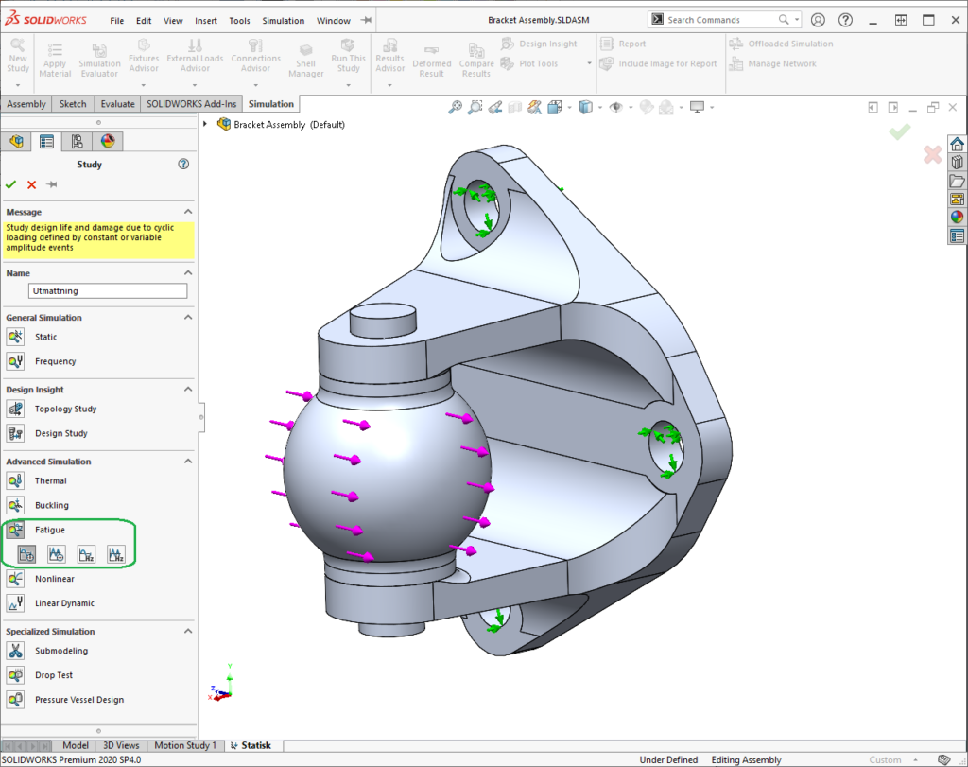Choose the Thermal study icon
Image resolution: width=968 pixels, height=767 pixels.
tap(15, 480)
